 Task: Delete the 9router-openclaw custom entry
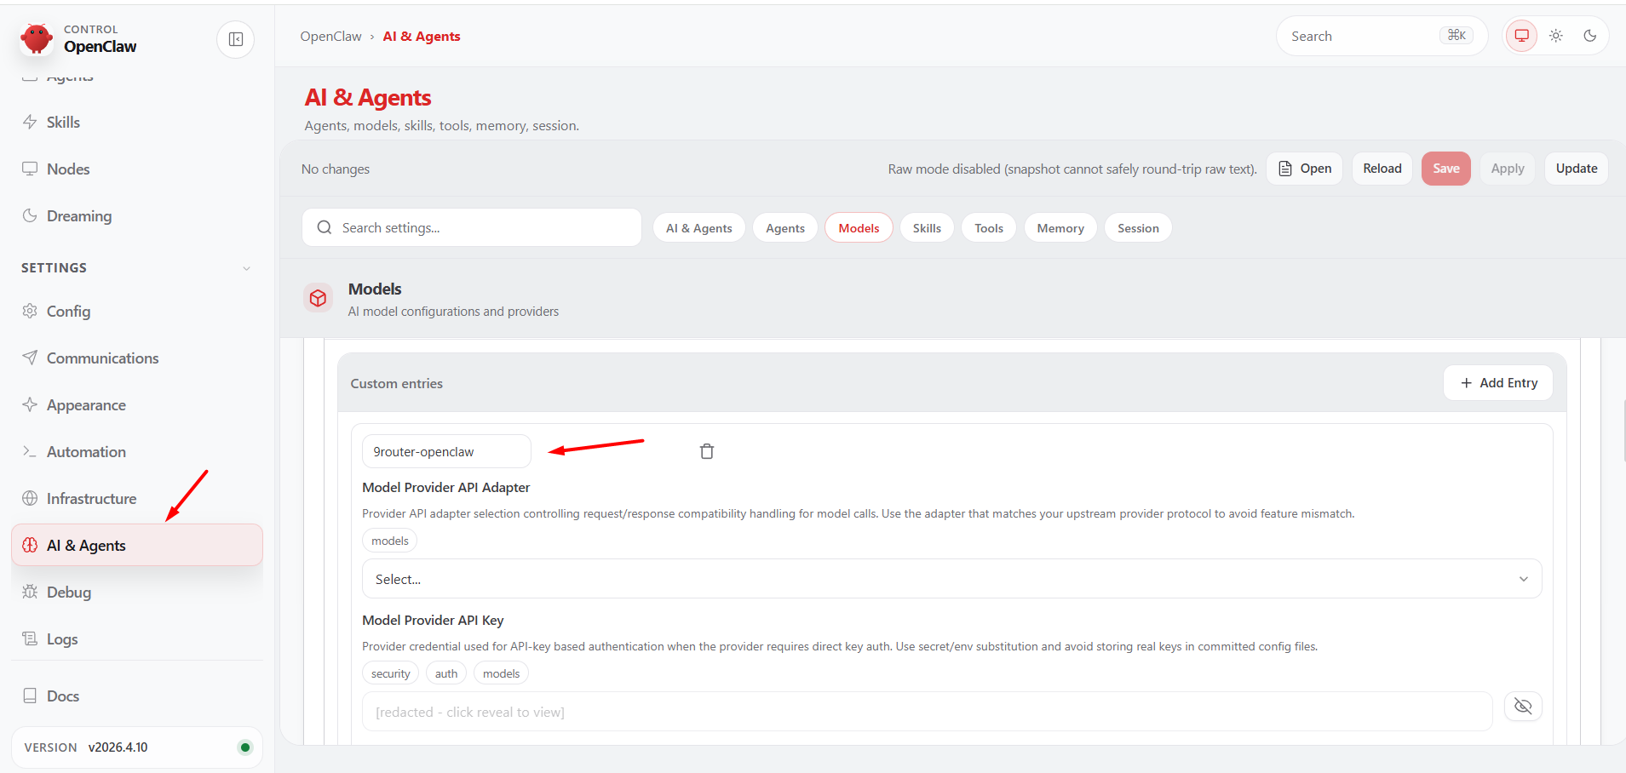click(x=706, y=451)
